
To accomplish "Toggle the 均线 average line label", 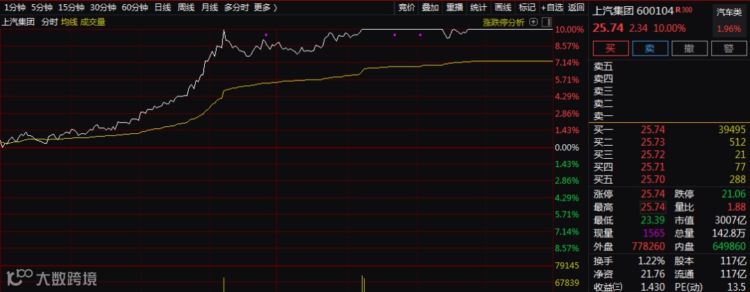I will pos(69,22).
